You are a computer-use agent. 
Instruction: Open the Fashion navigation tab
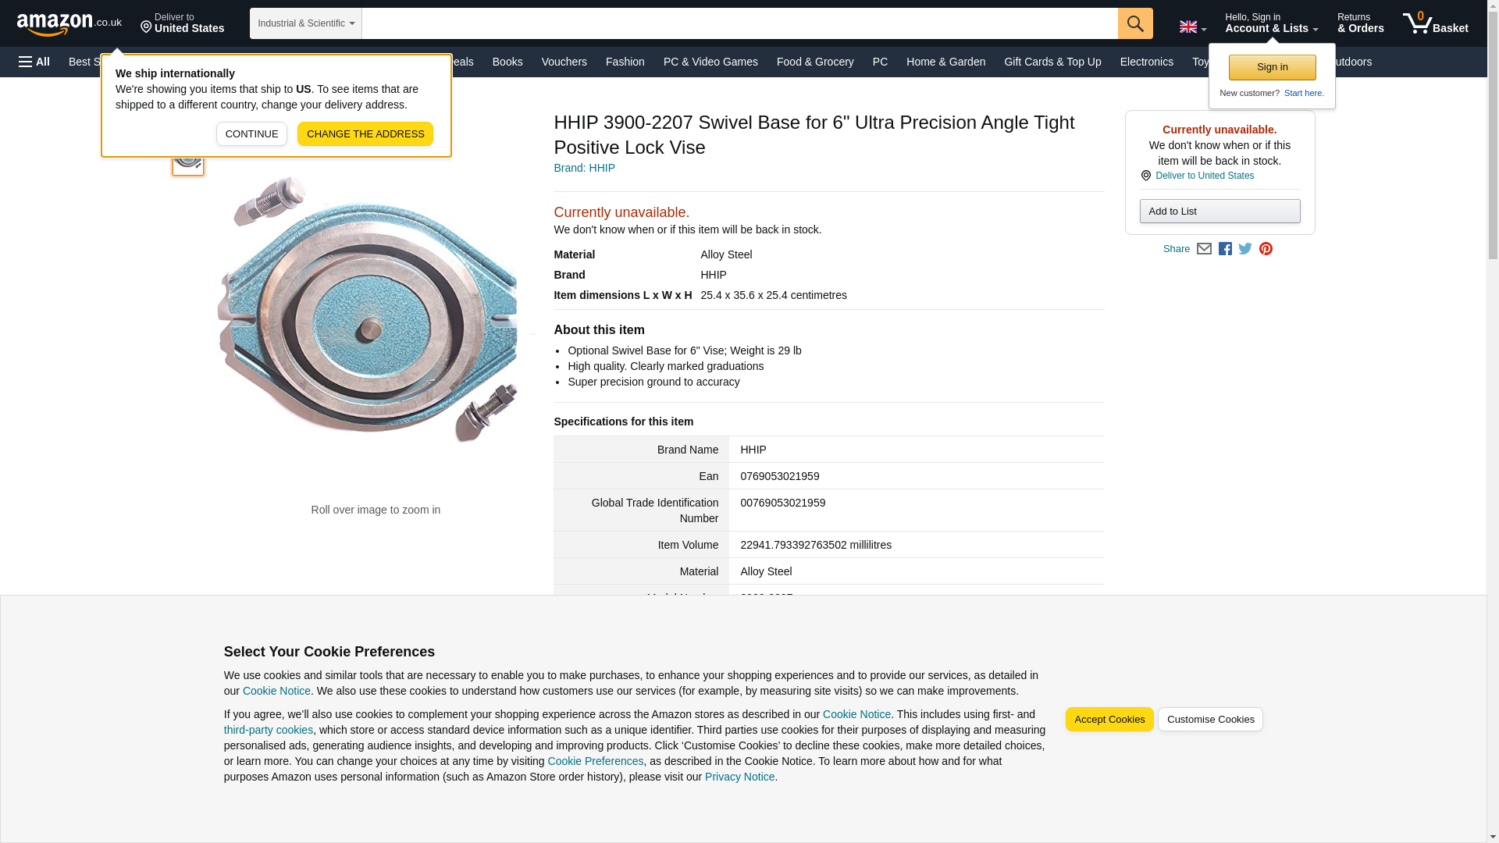pyautogui.click(x=625, y=62)
